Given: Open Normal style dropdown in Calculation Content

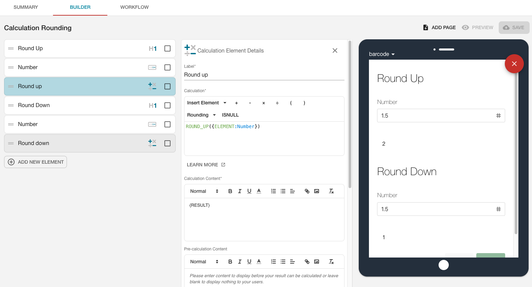Looking at the screenshot, I should 204,191.
